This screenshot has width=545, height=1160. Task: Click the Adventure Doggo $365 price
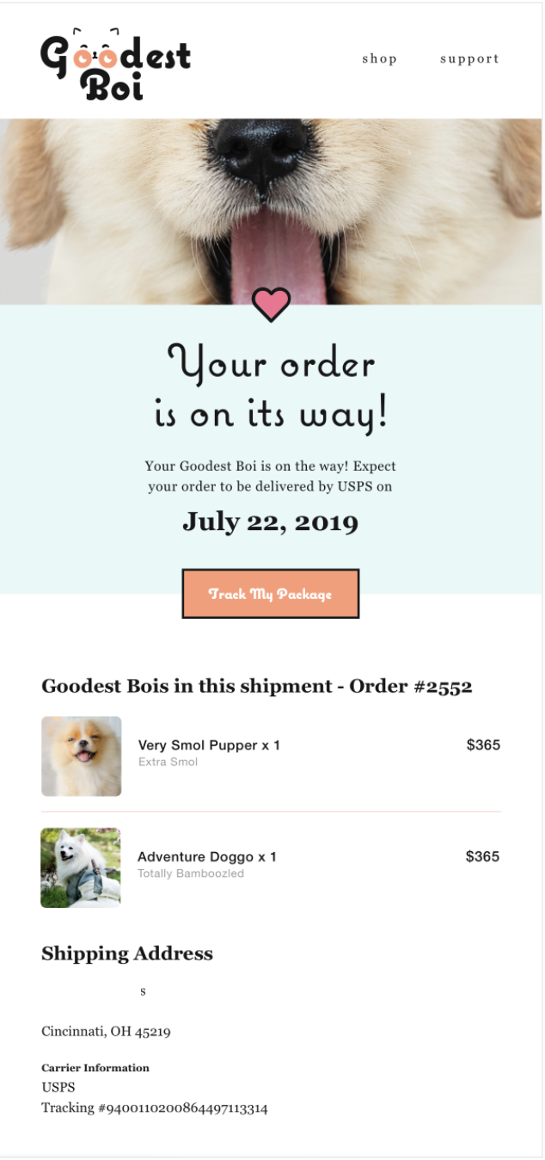coord(482,856)
